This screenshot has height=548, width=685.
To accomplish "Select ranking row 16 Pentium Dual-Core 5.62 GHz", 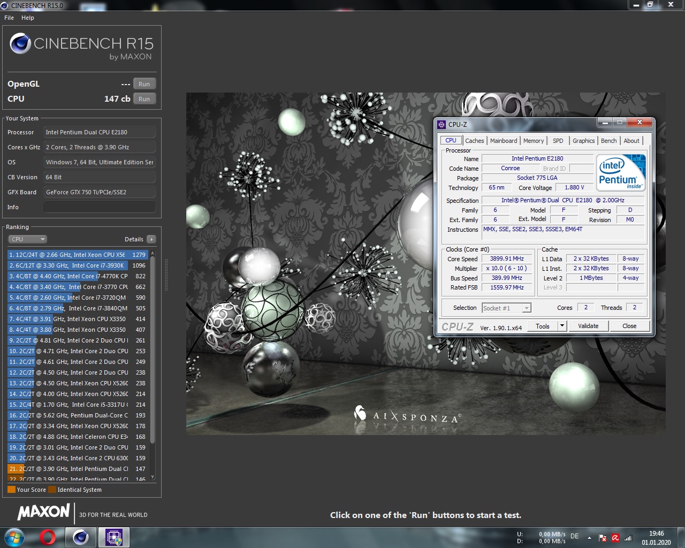I will pyautogui.click(x=78, y=415).
